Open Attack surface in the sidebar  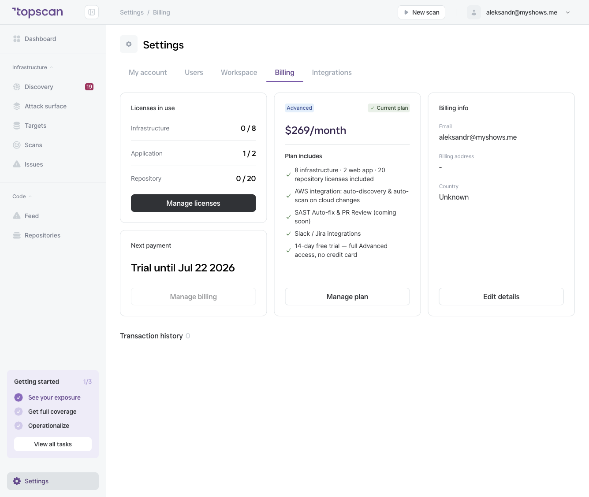tap(53, 106)
